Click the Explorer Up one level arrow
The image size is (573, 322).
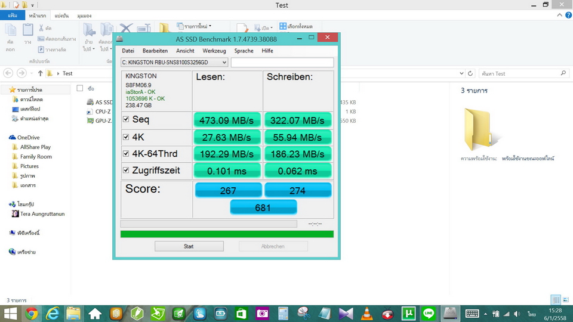point(40,73)
